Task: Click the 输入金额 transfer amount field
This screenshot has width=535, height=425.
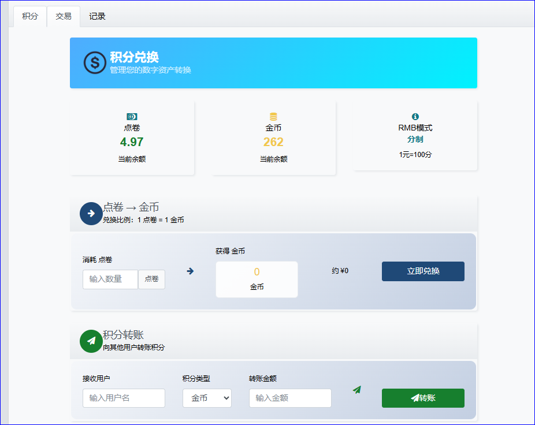Action: tap(290, 398)
